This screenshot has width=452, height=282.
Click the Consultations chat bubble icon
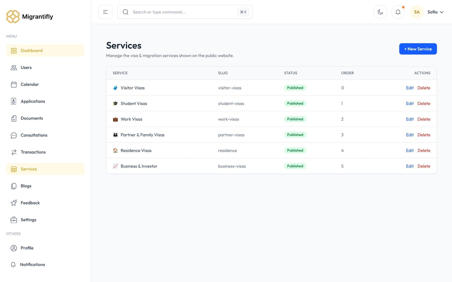tap(14, 135)
